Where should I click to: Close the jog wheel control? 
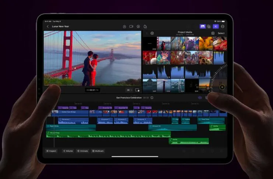click(222, 87)
